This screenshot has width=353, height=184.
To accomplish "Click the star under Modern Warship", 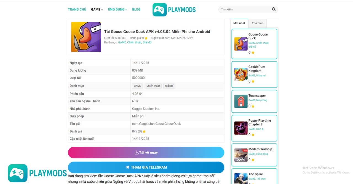I will 253,160.
